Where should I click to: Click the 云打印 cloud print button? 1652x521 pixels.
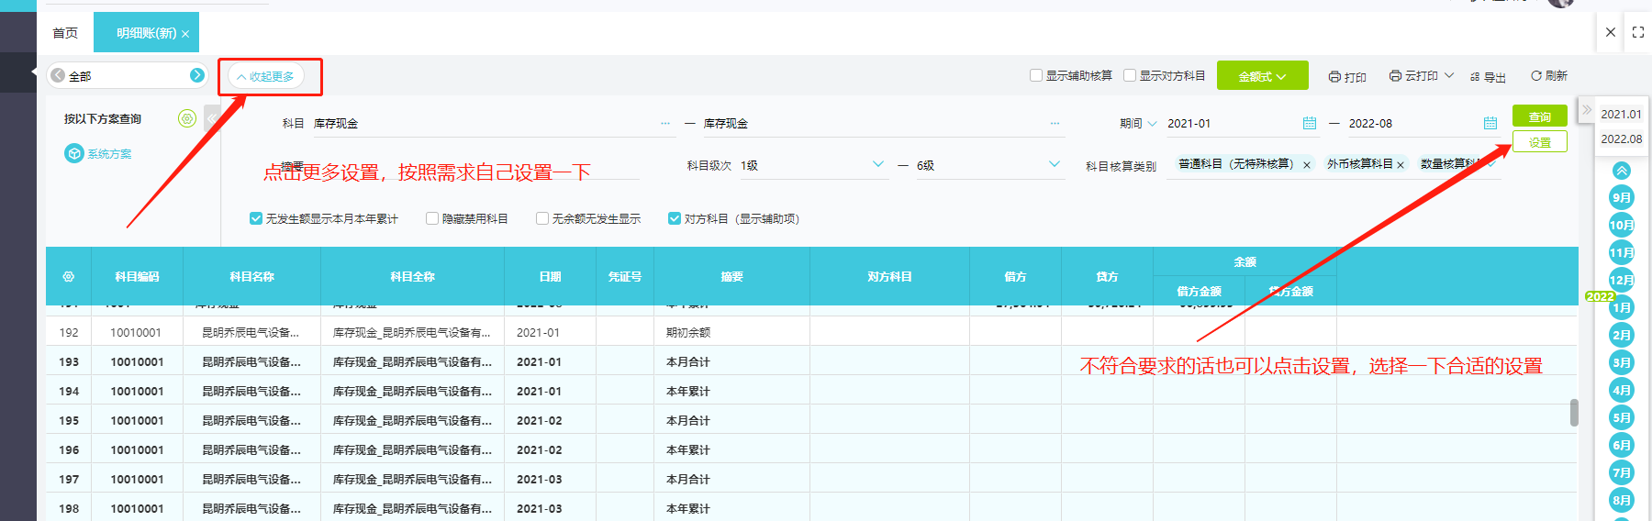[x=1413, y=76]
